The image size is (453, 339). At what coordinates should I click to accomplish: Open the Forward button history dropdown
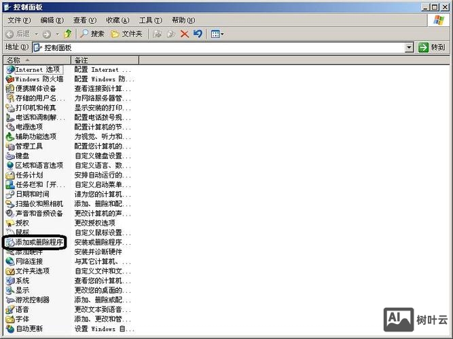pos(58,34)
